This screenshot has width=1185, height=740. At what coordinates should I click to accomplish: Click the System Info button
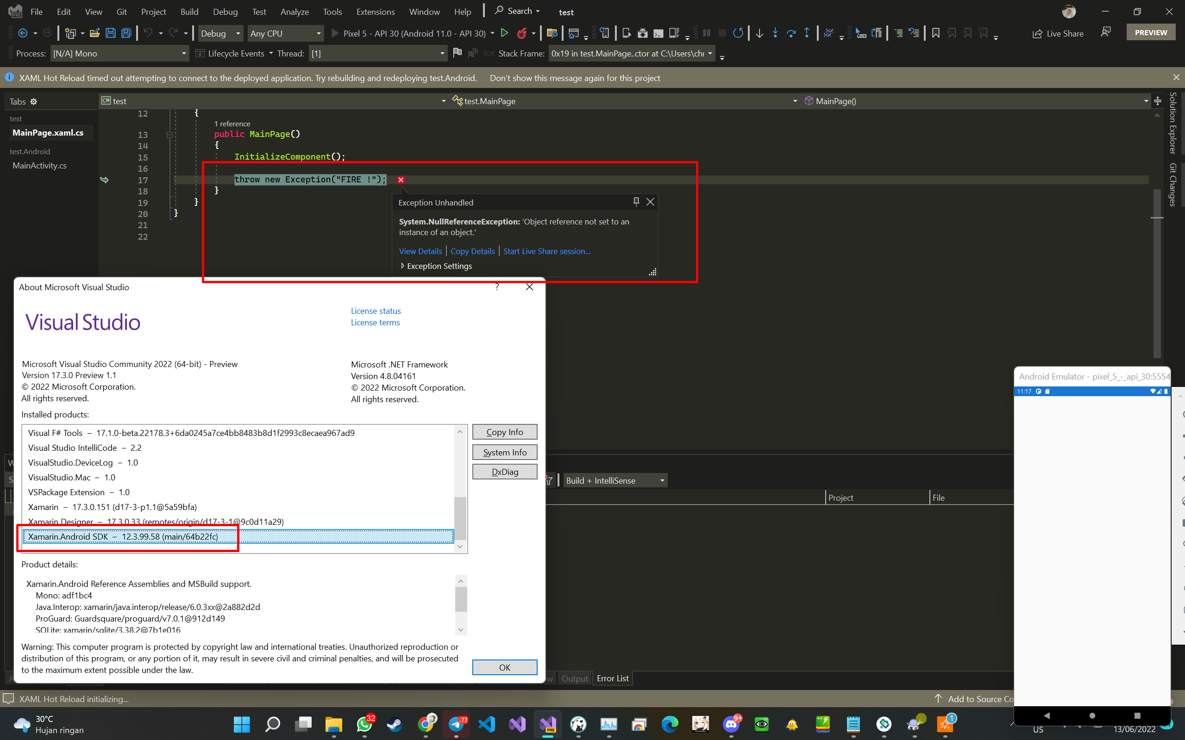(x=504, y=452)
